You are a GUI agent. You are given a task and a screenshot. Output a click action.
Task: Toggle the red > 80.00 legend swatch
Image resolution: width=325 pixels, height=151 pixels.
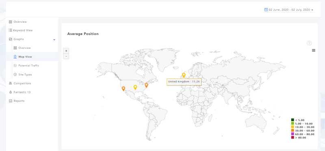tap(292, 138)
